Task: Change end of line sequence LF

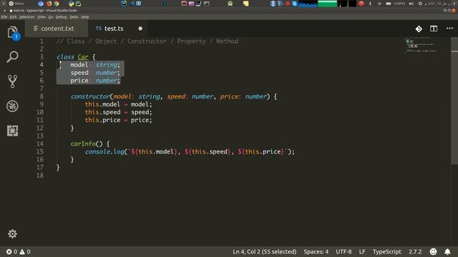Action: click(362, 251)
